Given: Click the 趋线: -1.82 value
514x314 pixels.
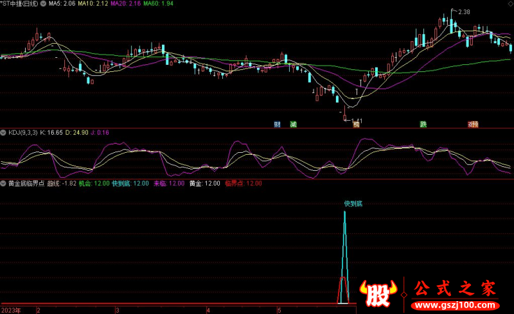Looking at the screenshot, I should [x=62, y=184].
